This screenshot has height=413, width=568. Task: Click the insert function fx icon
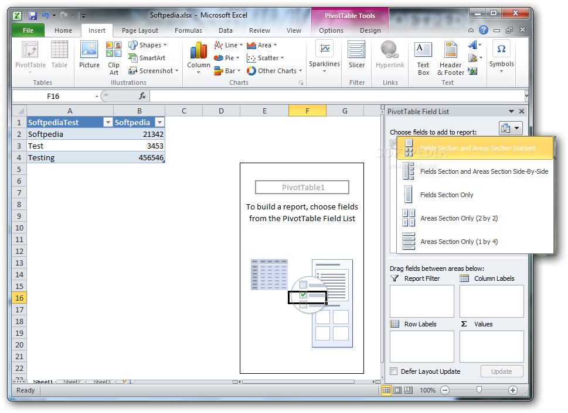pos(142,96)
